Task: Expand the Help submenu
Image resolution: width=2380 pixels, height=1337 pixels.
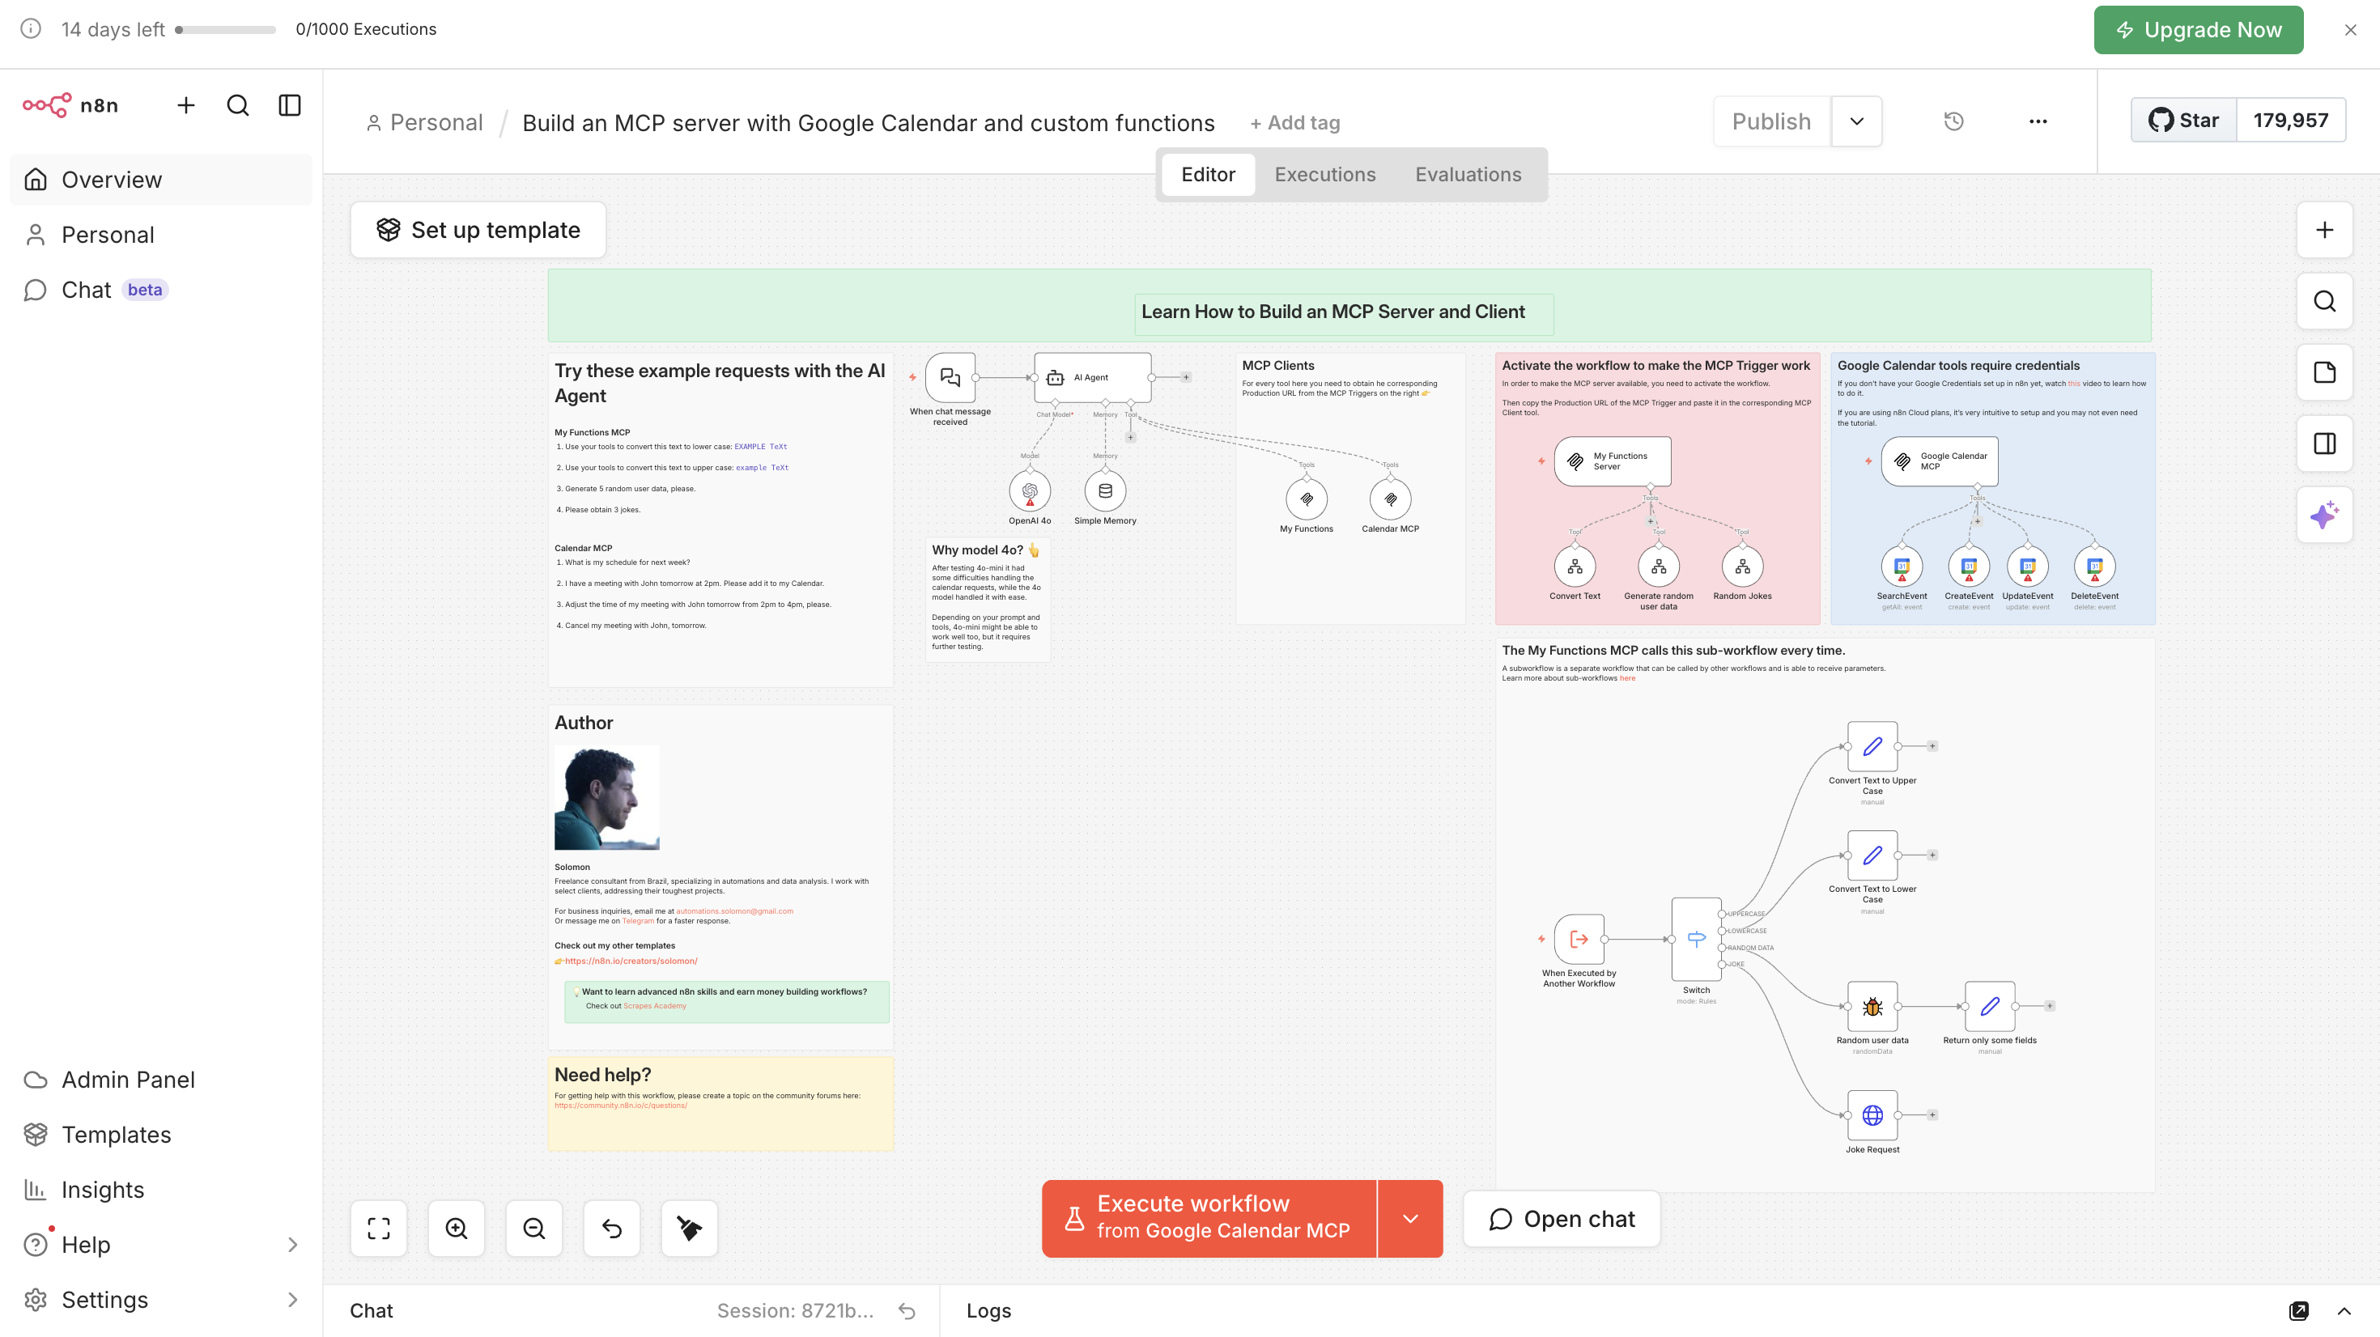Action: click(292, 1245)
